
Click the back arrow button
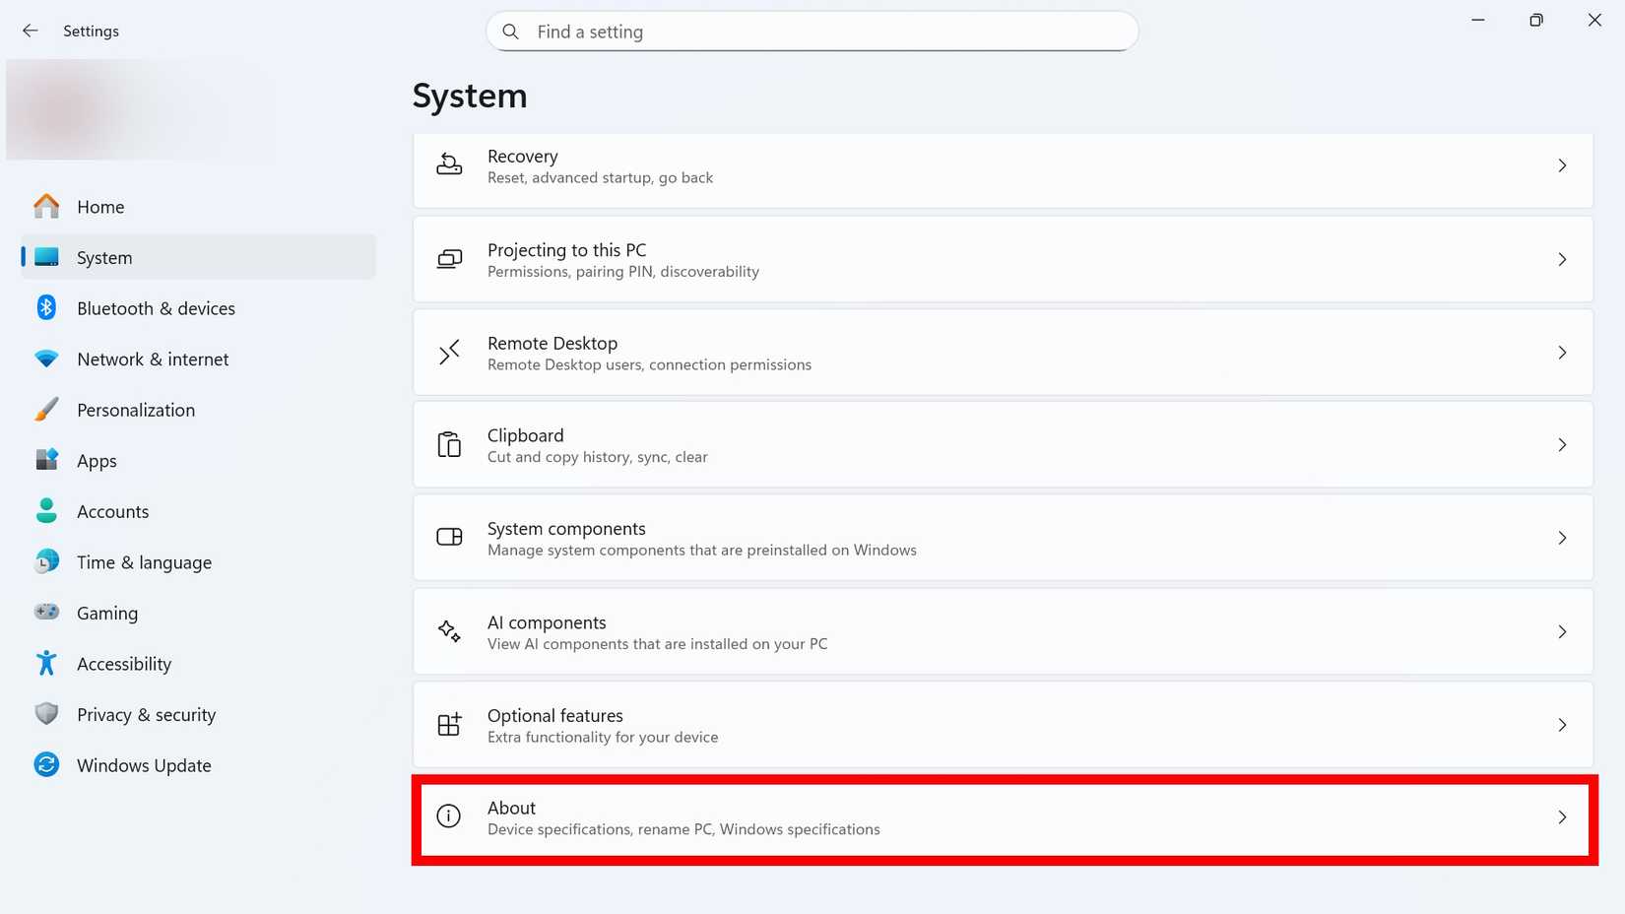pyautogui.click(x=31, y=31)
